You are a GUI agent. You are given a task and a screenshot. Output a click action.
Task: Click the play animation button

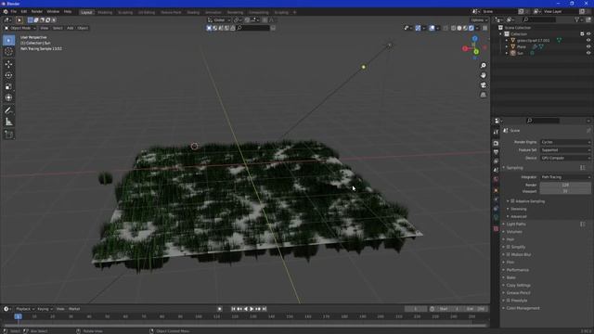[252, 309]
